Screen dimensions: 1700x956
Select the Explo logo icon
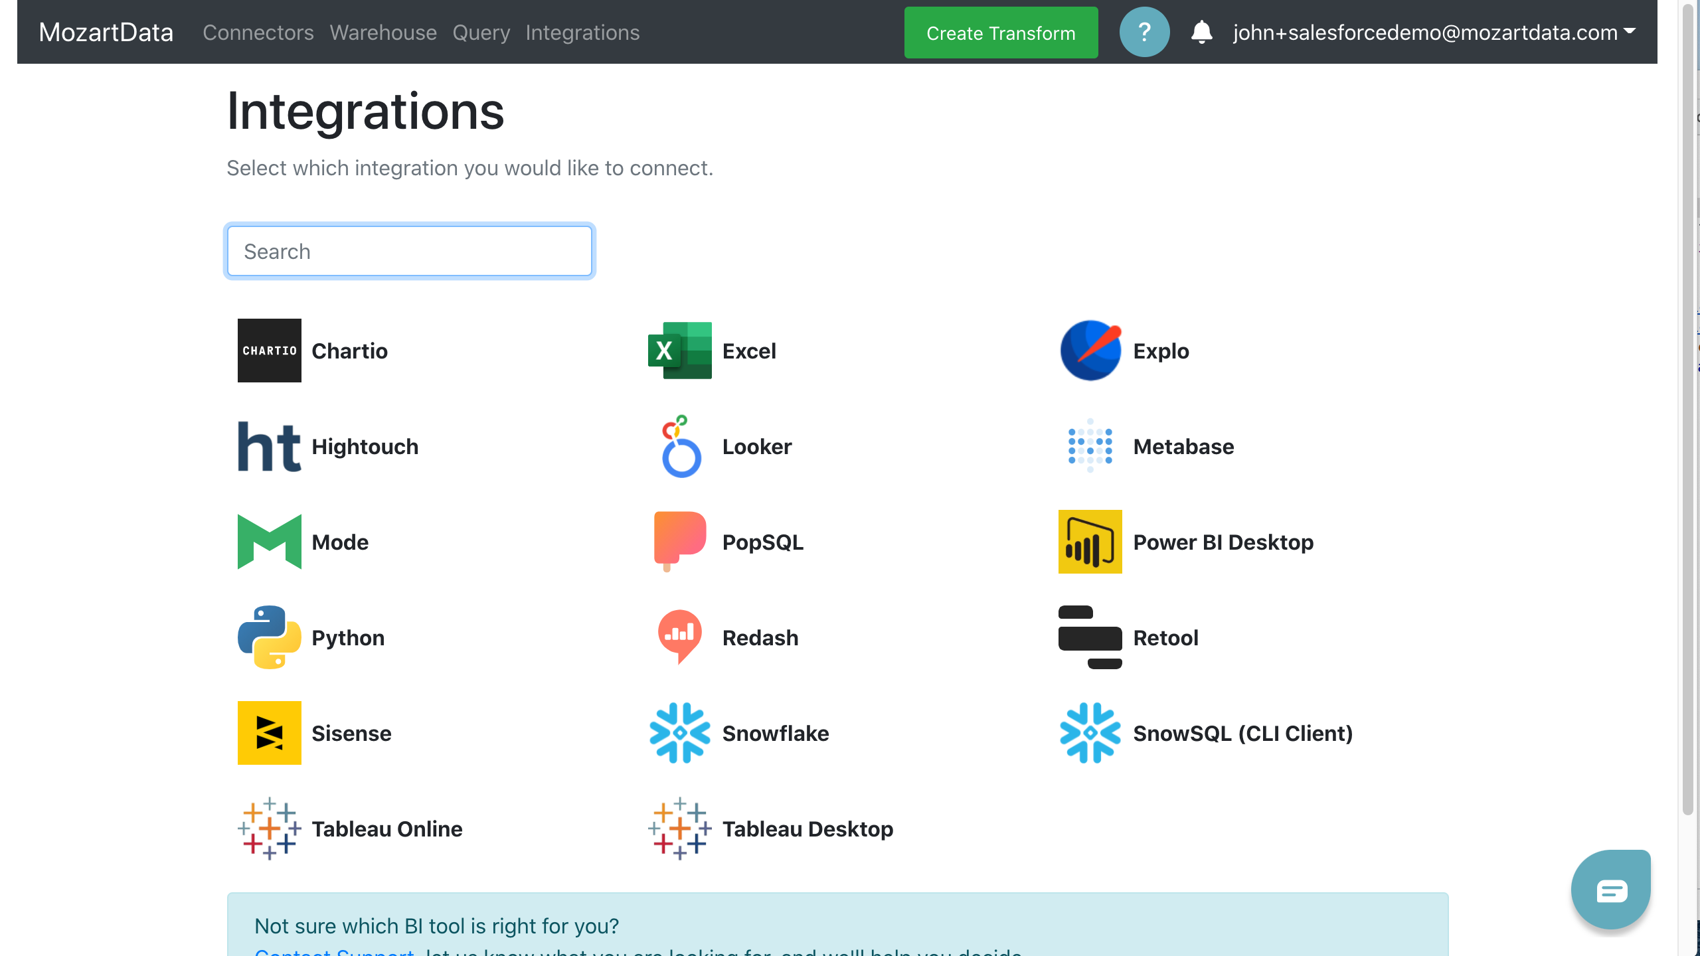(x=1090, y=351)
